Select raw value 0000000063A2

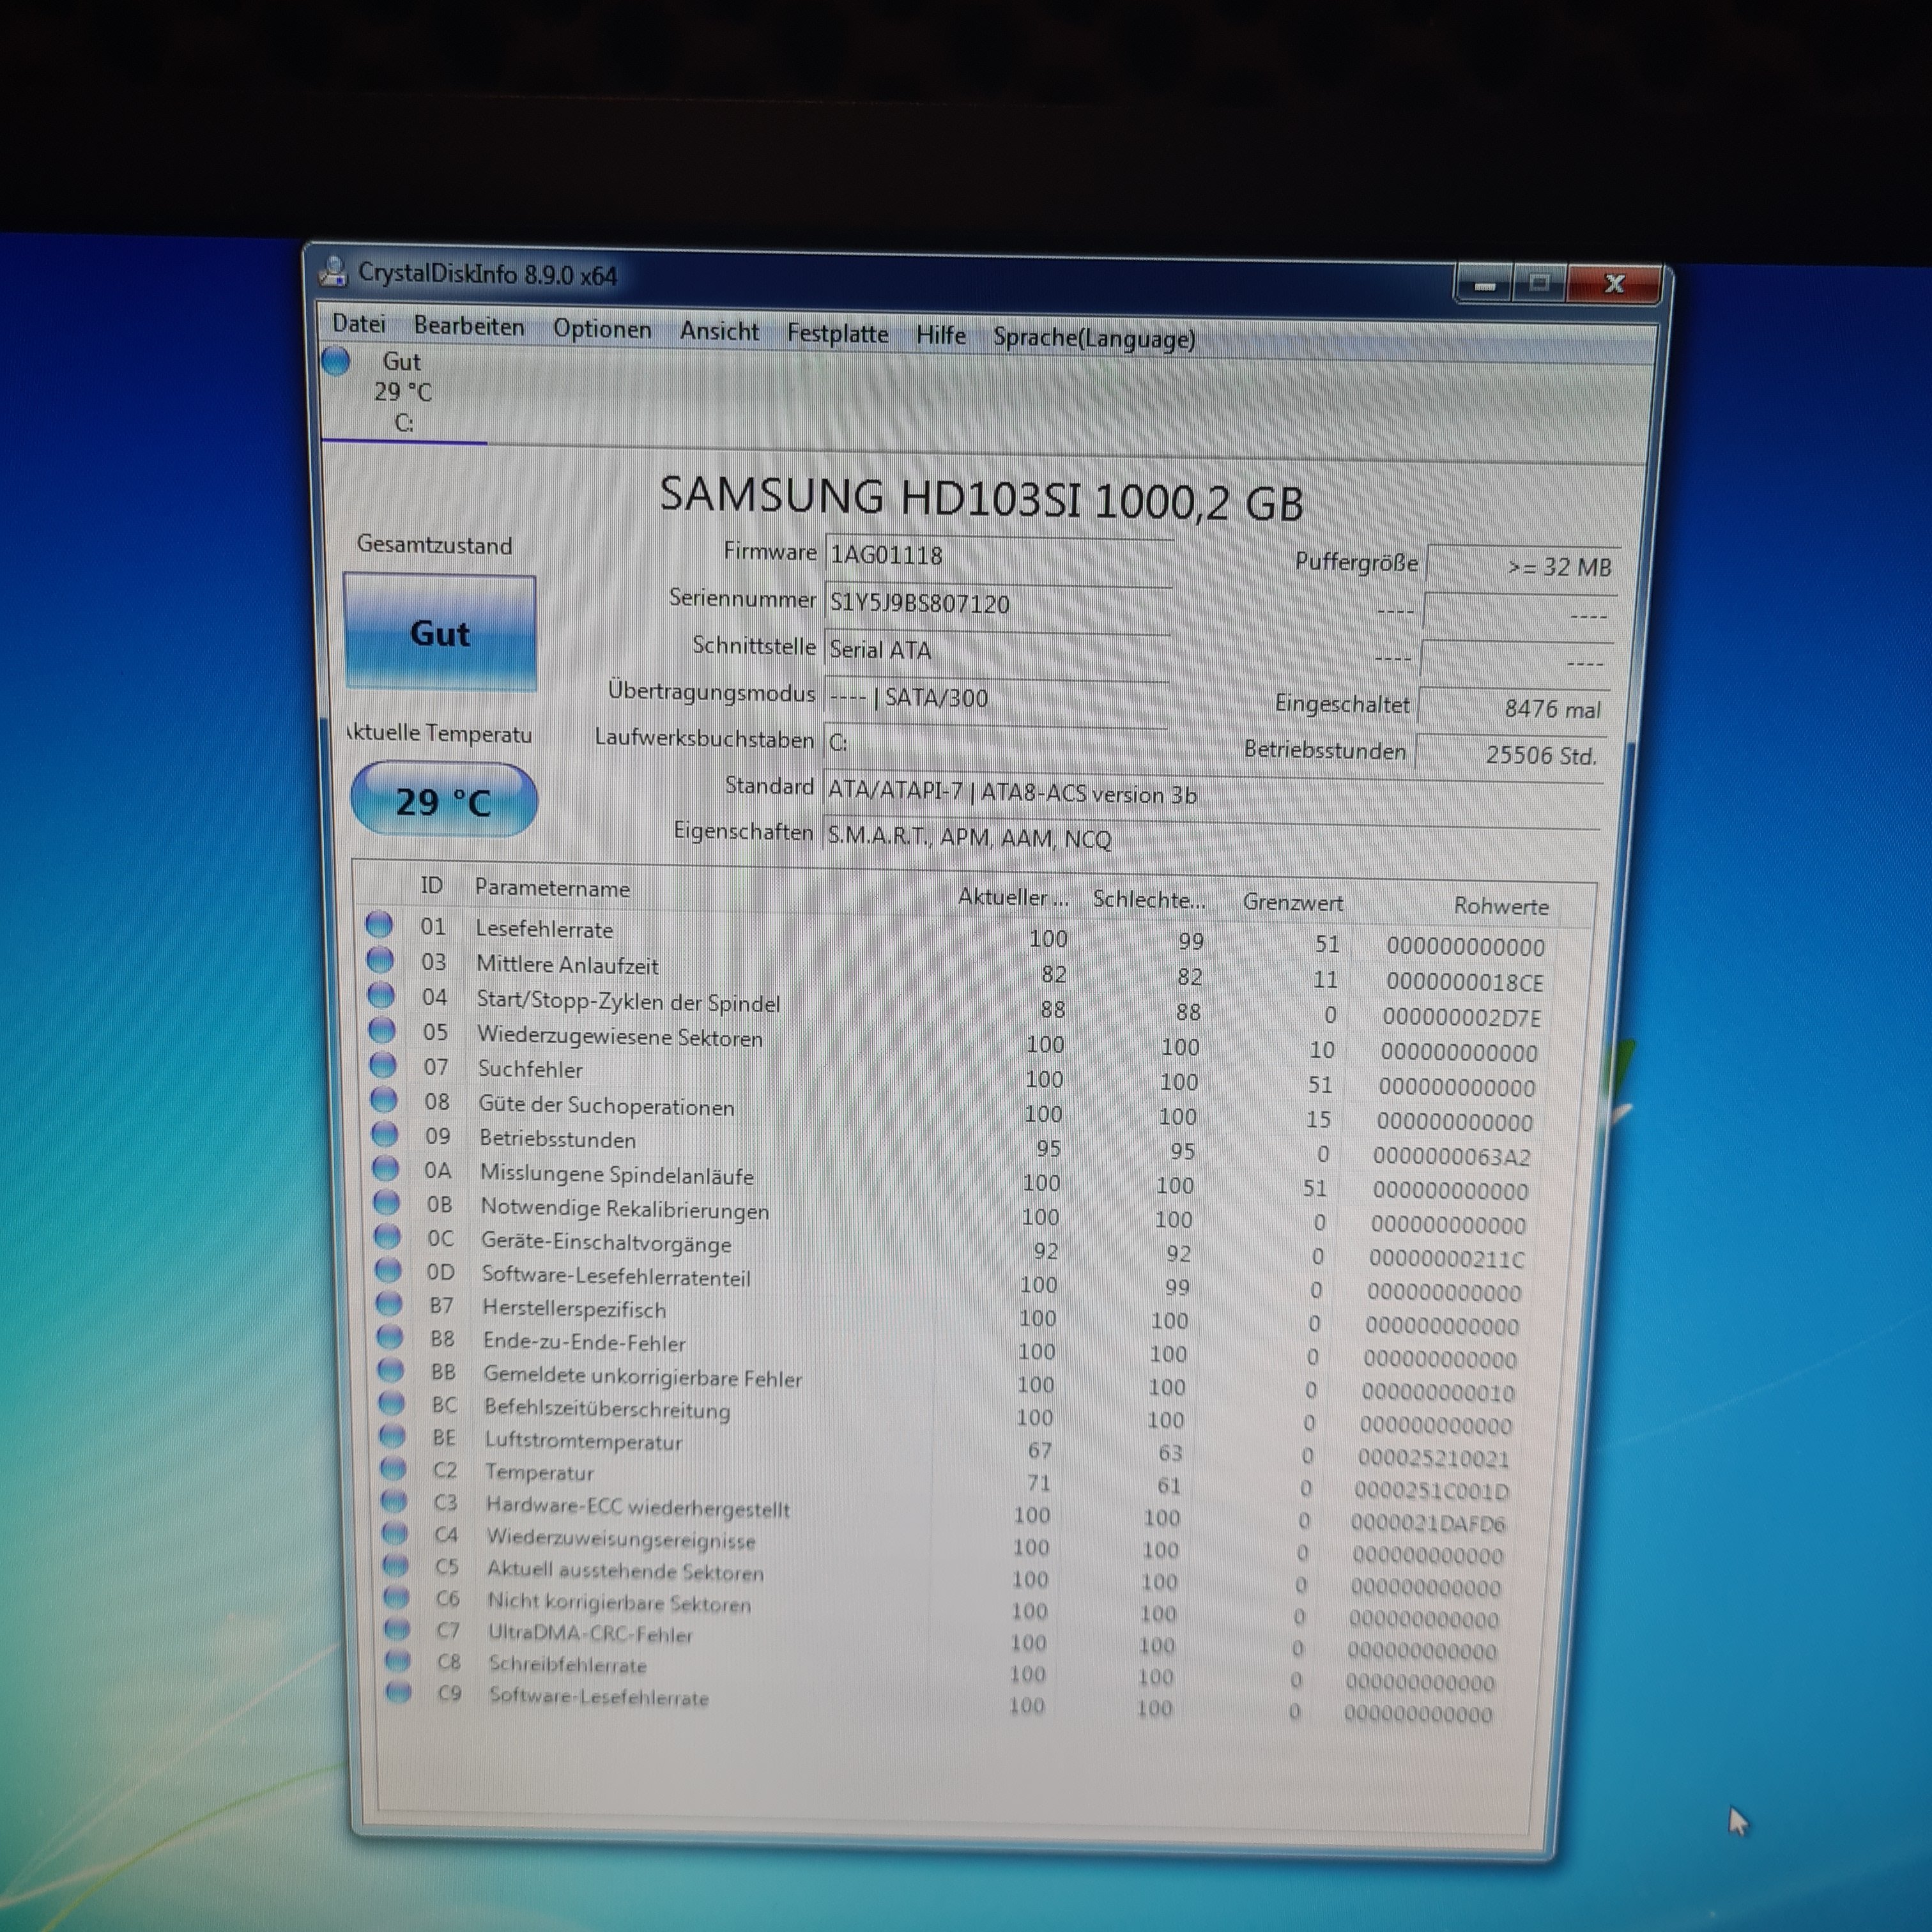[x=1451, y=1157]
